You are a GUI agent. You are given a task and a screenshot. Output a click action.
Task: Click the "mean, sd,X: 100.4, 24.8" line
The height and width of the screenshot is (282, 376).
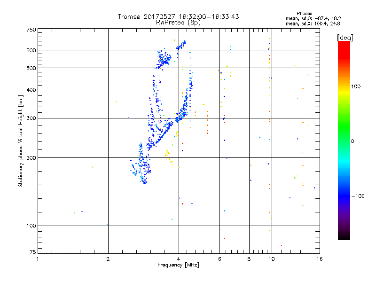[313, 23]
